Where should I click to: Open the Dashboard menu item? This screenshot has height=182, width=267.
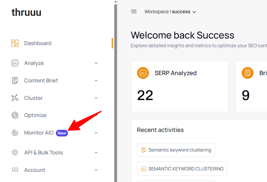click(x=38, y=43)
